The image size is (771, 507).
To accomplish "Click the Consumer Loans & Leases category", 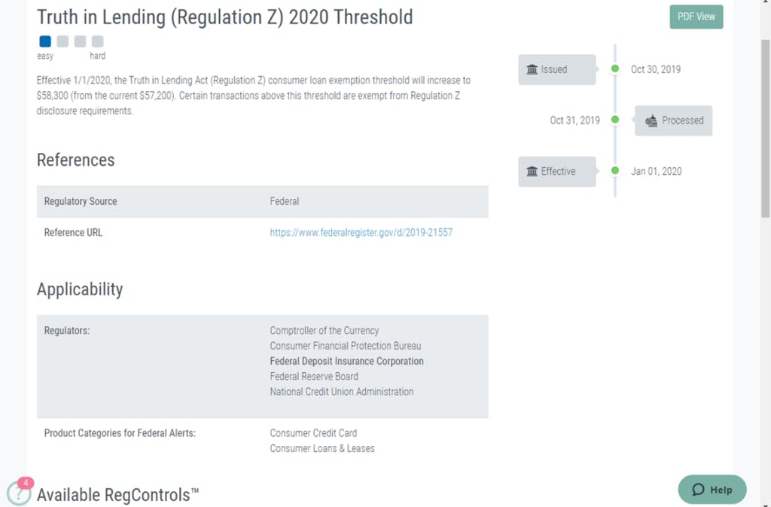I will pyautogui.click(x=322, y=448).
